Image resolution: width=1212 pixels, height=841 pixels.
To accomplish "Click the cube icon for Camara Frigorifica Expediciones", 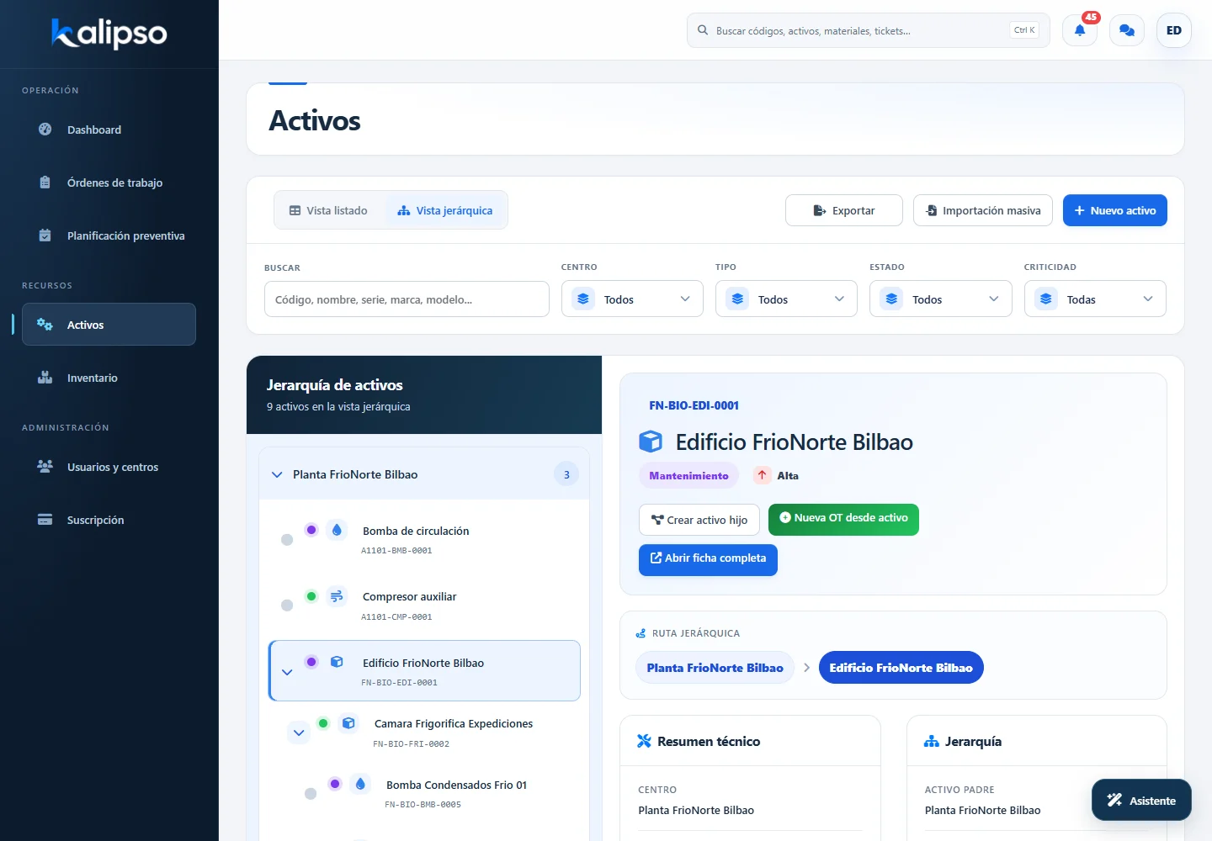I will pyautogui.click(x=348, y=722).
